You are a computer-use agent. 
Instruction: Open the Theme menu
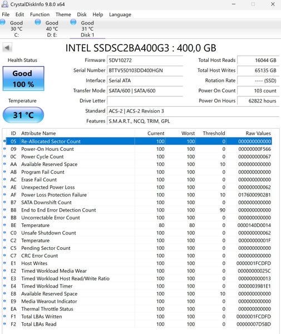(63, 14)
